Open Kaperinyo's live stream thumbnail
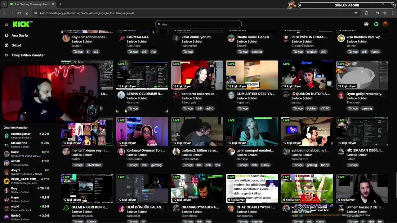This screenshot has width=397, height=223. (x=252, y=75)
